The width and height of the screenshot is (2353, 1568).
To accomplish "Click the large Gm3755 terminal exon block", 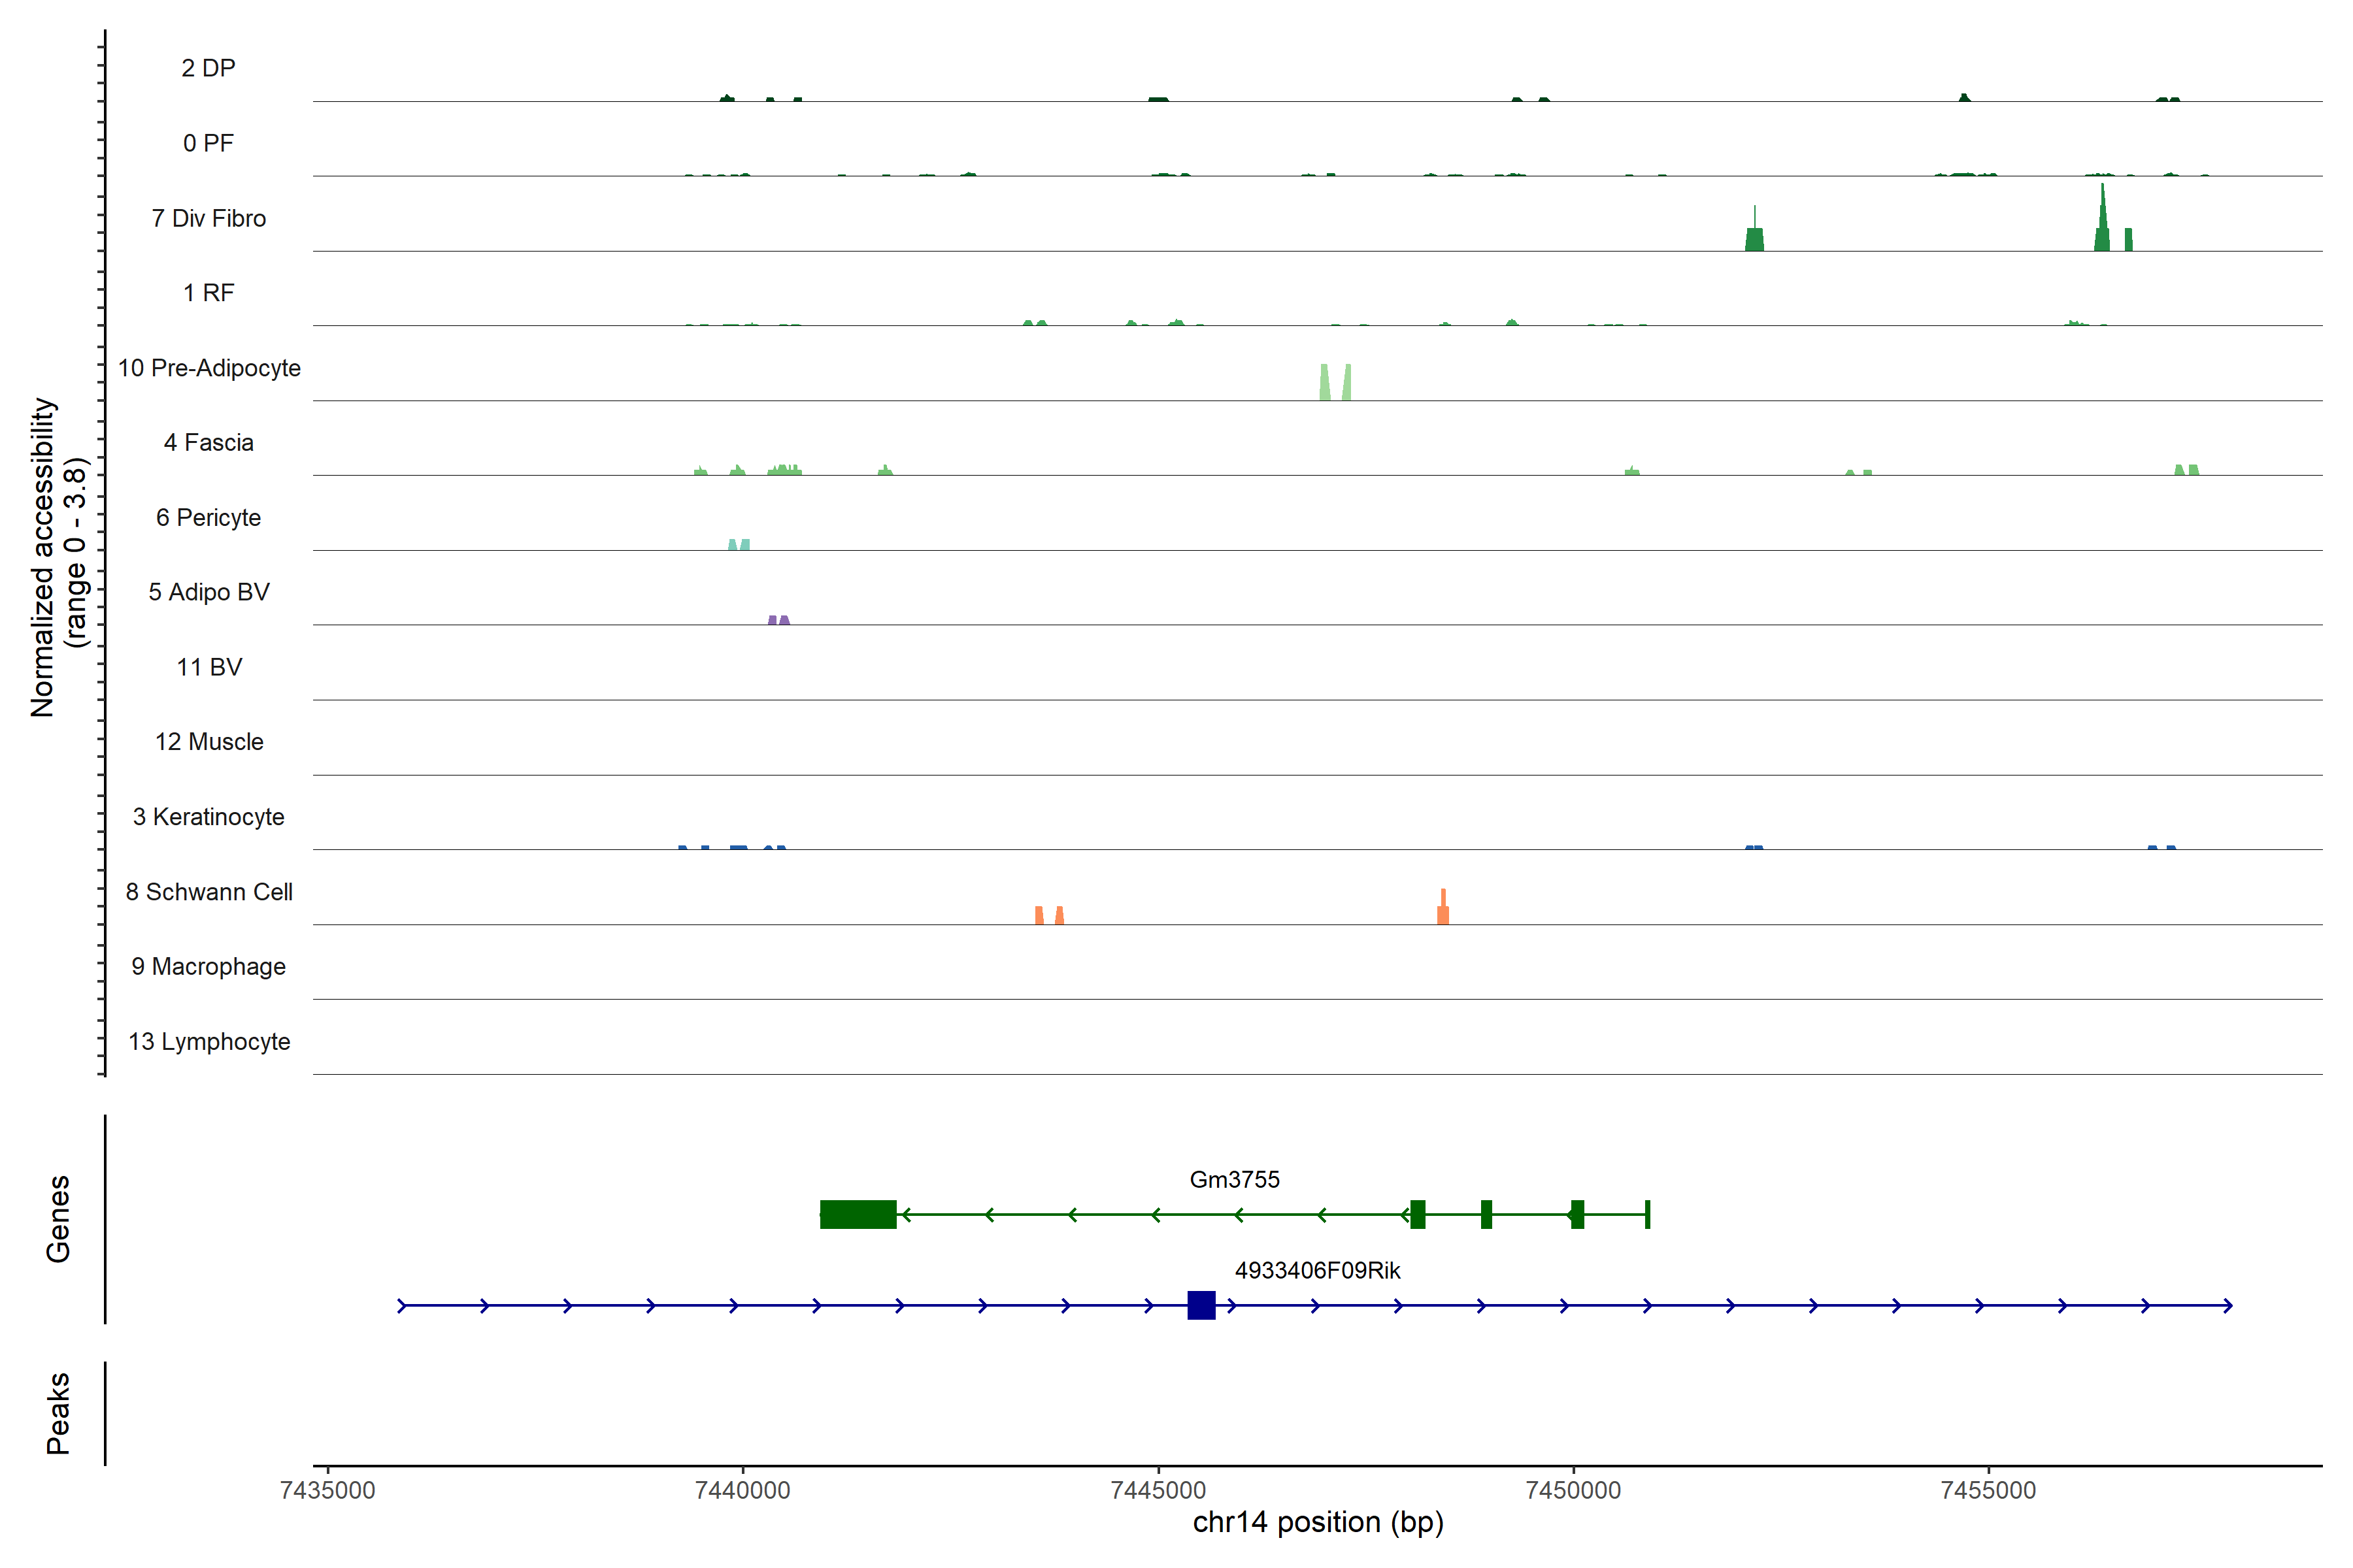I will coord(858,1214).
